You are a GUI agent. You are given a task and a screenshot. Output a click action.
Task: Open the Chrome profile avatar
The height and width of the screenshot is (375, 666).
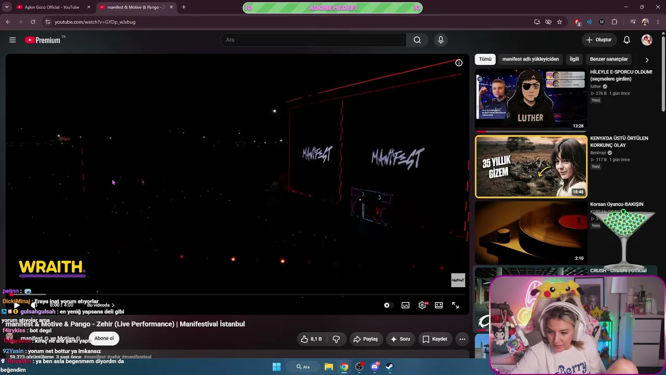645,22
